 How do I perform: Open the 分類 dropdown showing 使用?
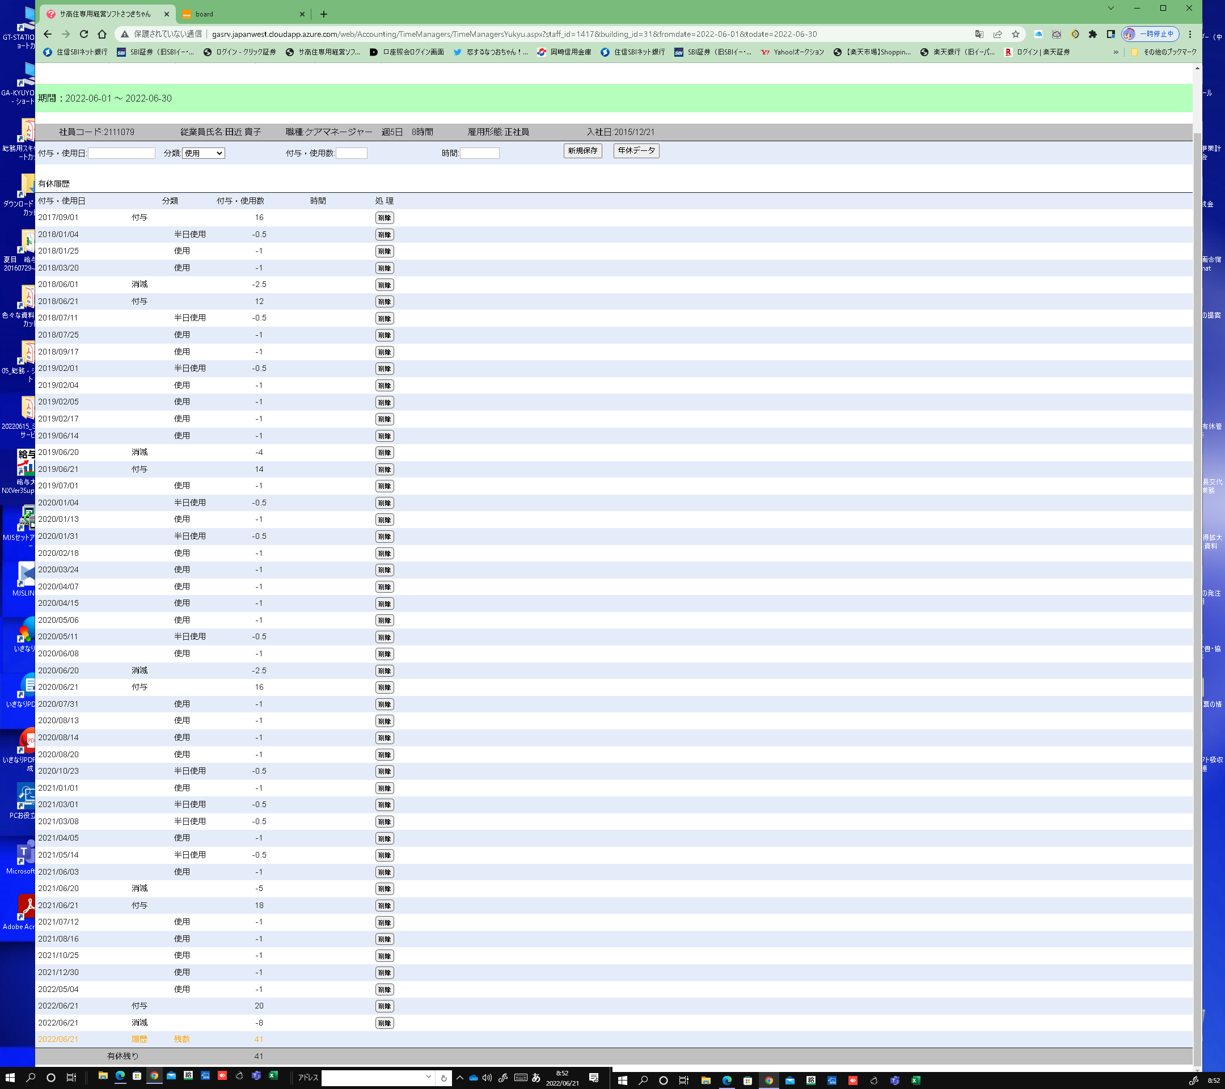coord(203,154)
